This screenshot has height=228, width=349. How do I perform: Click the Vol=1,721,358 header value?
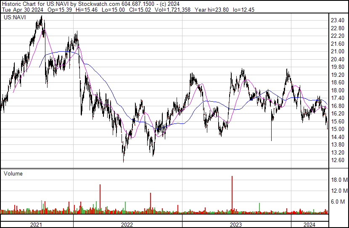pos(172,10)
